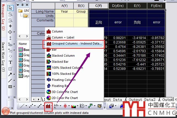Click cell with value 0.98201
The image size is (177, 118).
118,38
